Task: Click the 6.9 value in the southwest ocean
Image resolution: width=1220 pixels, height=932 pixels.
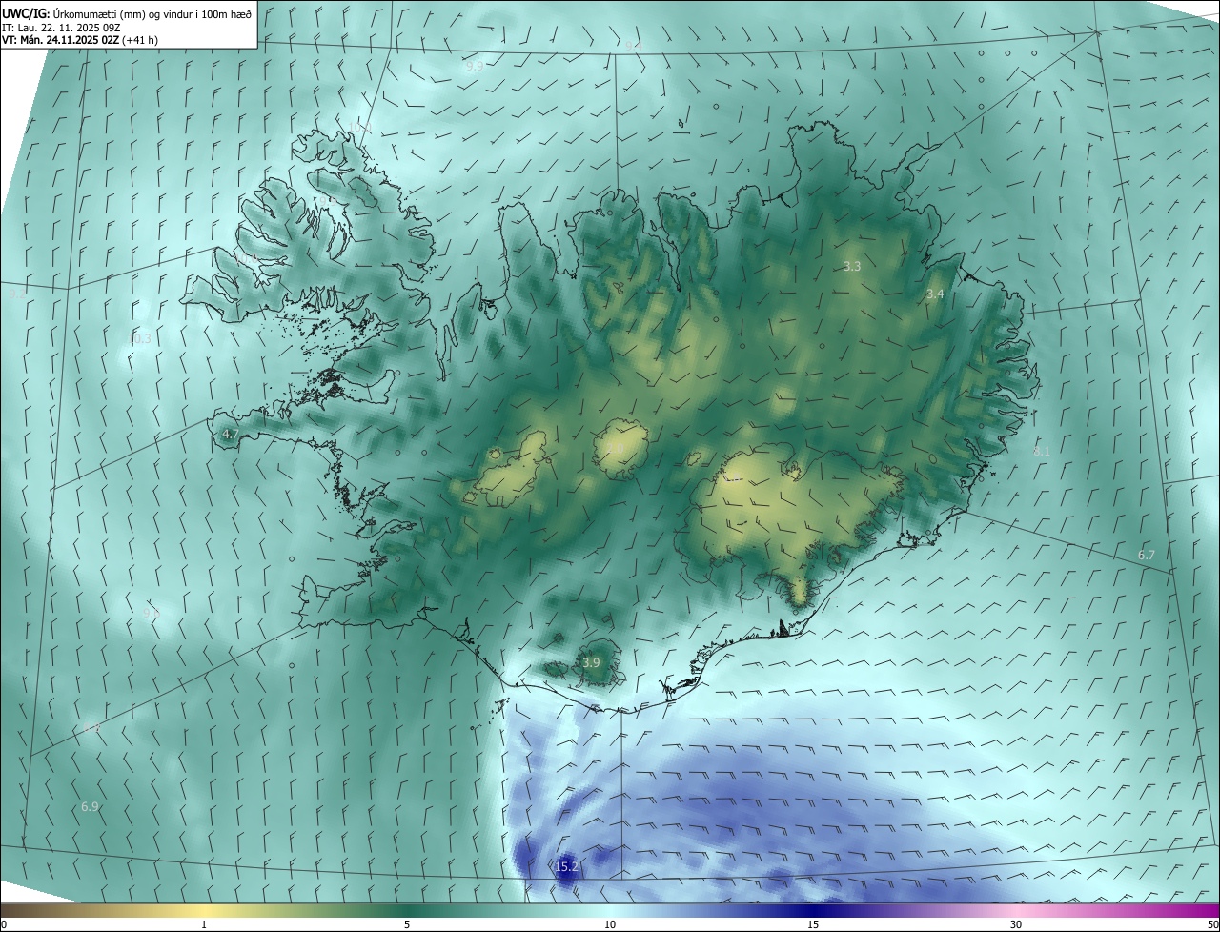Action: click(x=90, y=806)
